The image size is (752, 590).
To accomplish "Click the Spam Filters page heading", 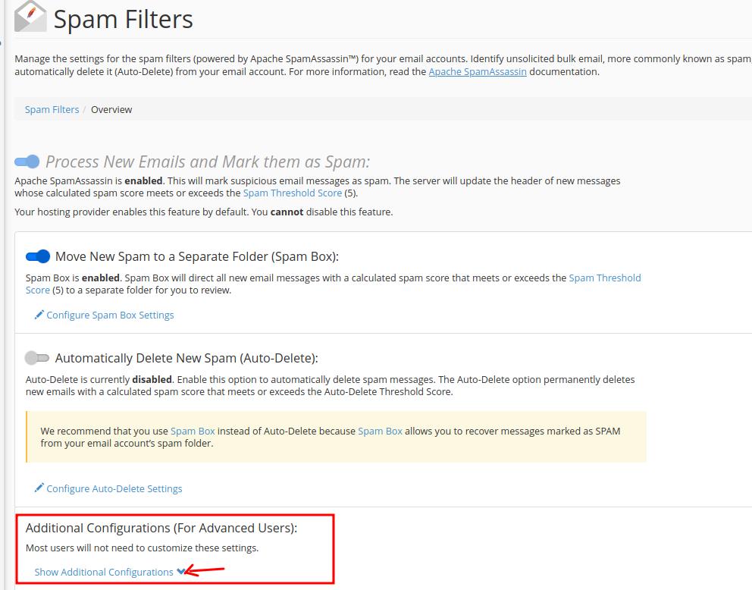I will (124, 19).
